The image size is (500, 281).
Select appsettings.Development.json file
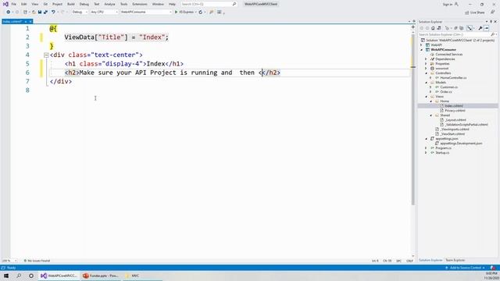pos(461,144)
